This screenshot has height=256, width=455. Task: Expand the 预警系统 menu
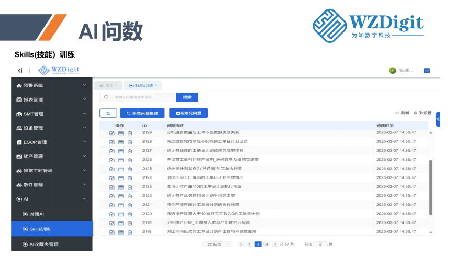coord(52,85)
